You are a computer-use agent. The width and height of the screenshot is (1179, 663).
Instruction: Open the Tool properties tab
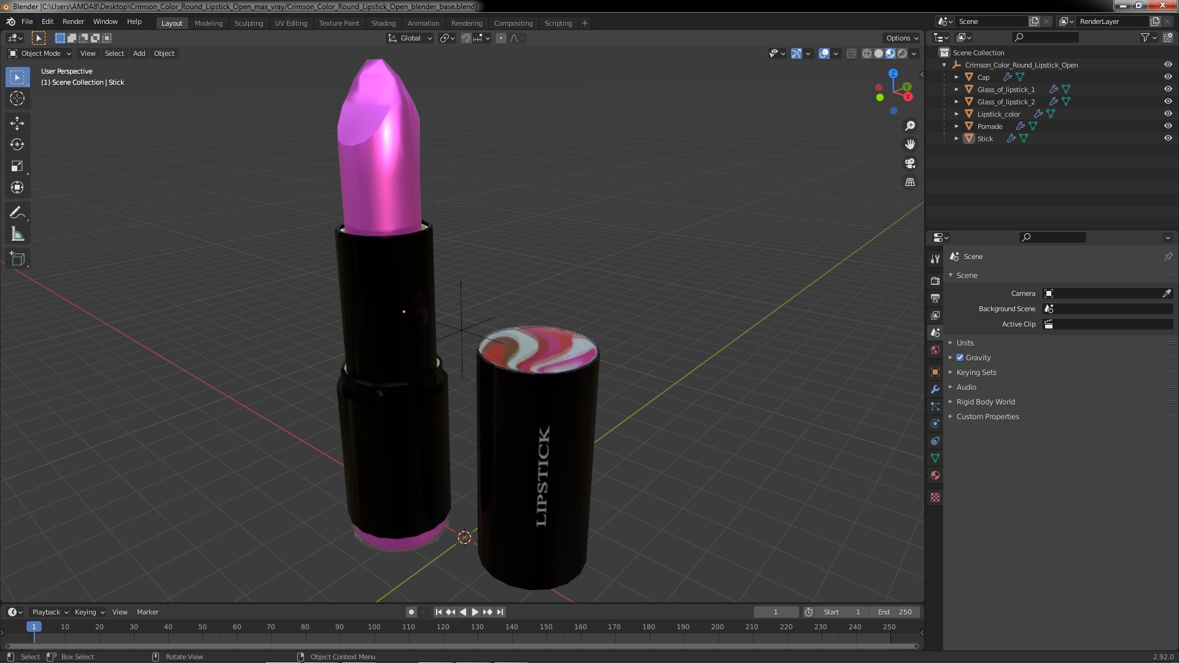935,259
